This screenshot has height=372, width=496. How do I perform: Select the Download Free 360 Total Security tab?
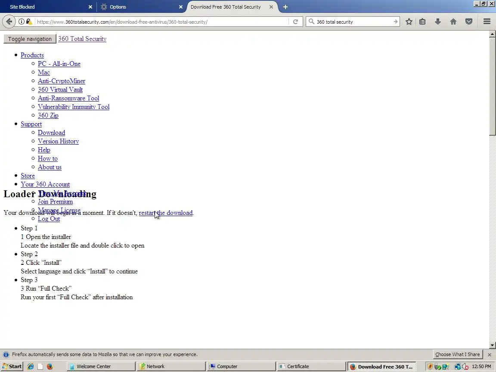tap(232, 7)
